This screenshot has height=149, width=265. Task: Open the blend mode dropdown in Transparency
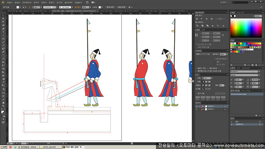point(203,54)
